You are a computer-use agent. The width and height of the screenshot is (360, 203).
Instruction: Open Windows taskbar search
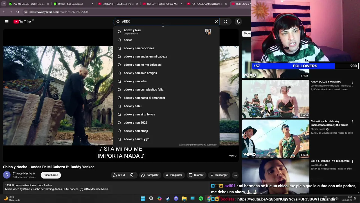(x=151, y=198)
